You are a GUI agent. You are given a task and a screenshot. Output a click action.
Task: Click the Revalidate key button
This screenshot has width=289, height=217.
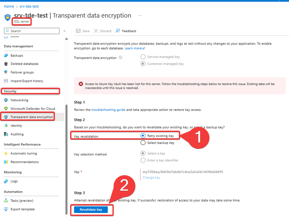tap(91, 210)
